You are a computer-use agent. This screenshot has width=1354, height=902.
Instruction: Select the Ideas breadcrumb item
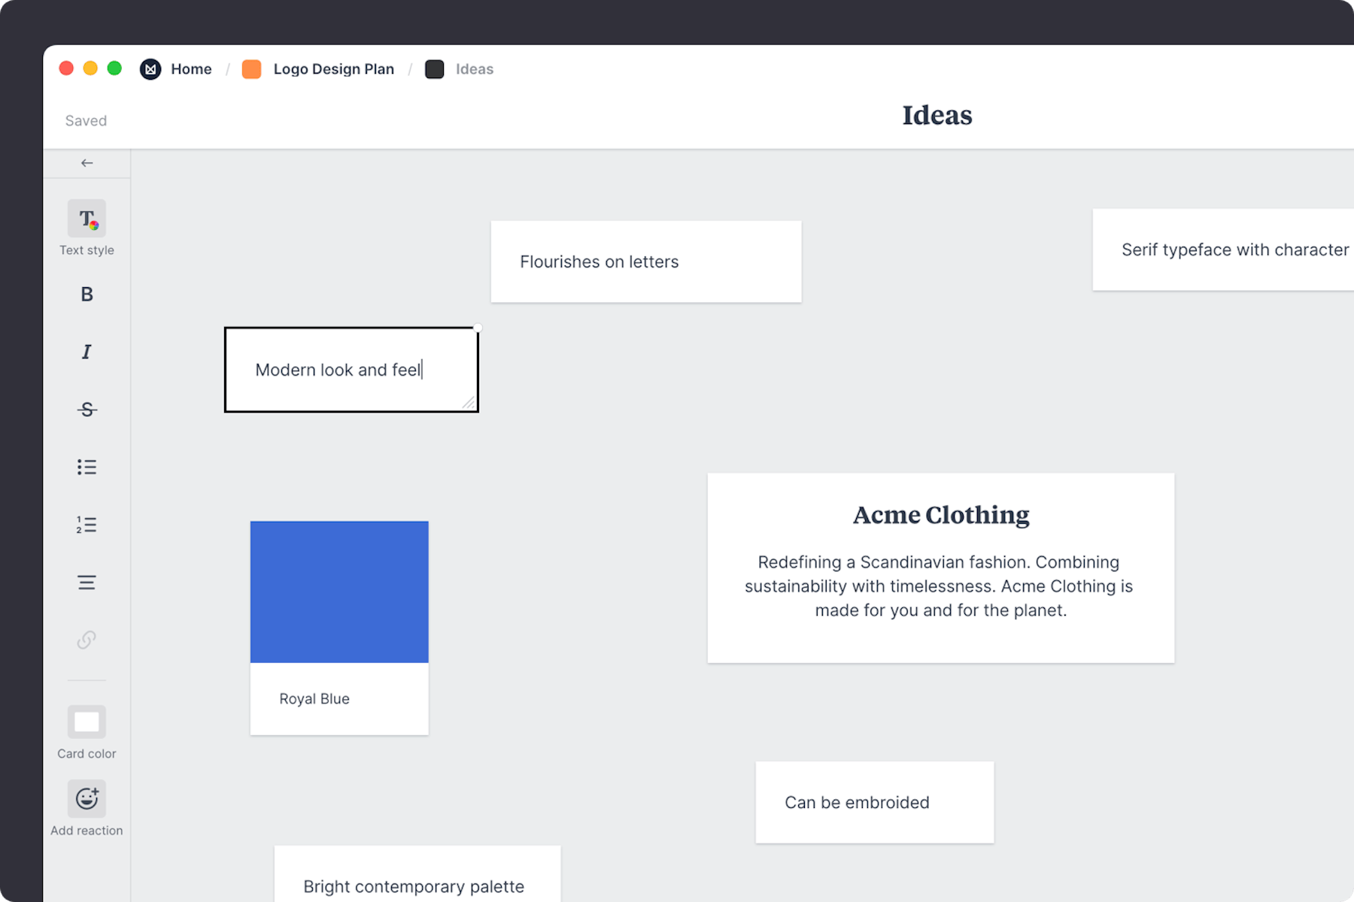(x=474, y=68)
